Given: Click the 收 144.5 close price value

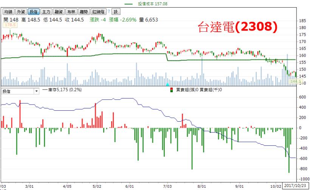Looking at the screenshot, I should 74,20.
